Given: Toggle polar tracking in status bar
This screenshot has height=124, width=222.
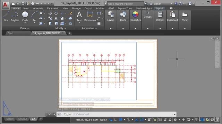Looking at the screenshot, I should point(120,120).
